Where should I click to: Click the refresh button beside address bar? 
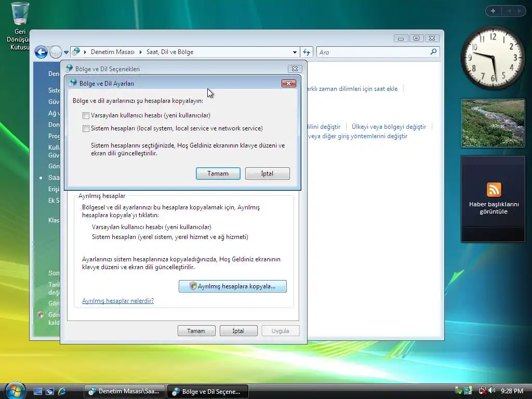[307, 52]
